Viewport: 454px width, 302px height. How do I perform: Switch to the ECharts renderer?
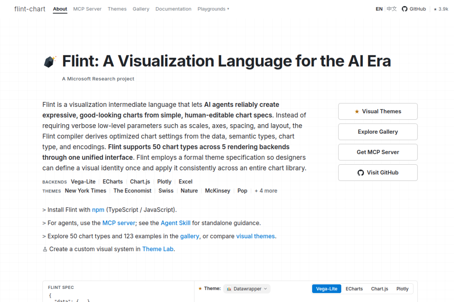coord(354,289)
